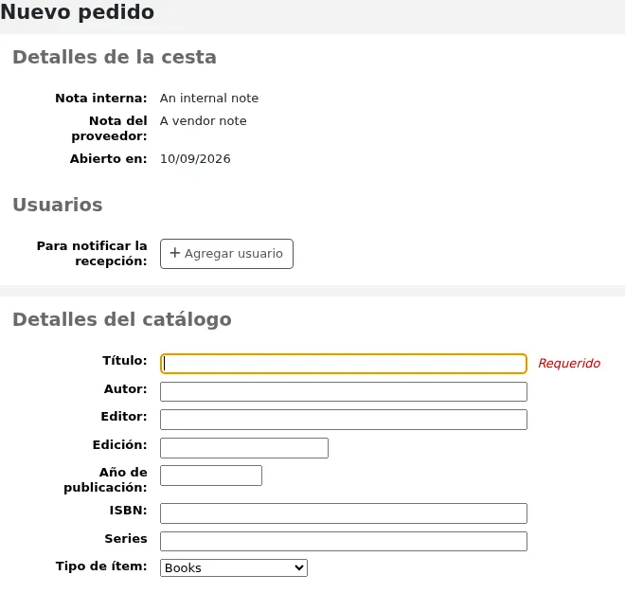Click the Autor label
This screenshot has width=625, height=593.
tap(126, 388)
